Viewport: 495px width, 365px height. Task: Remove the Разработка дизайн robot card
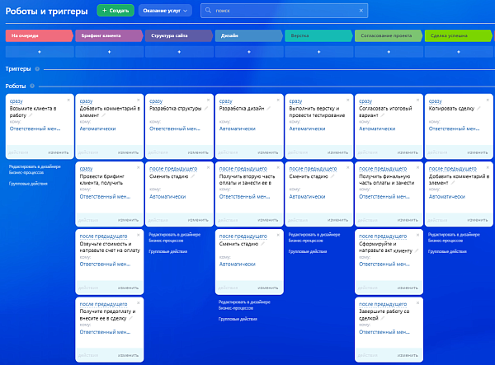(278, 100)
